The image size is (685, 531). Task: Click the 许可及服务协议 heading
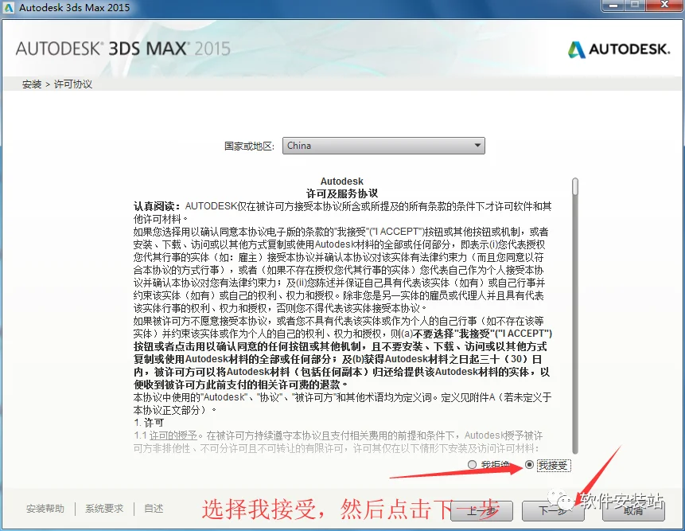tap(341, 193)
